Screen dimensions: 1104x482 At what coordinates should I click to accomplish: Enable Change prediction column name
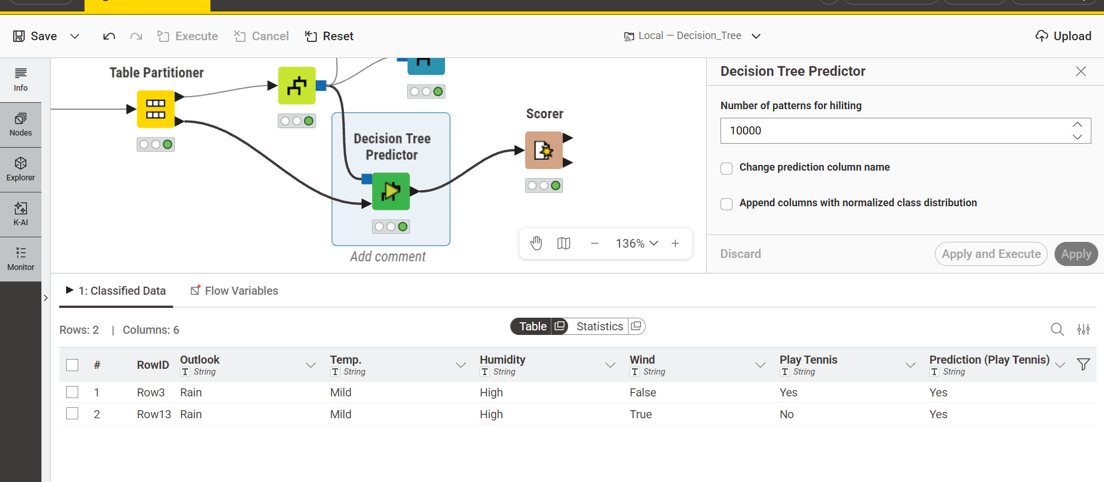point(727,168)
